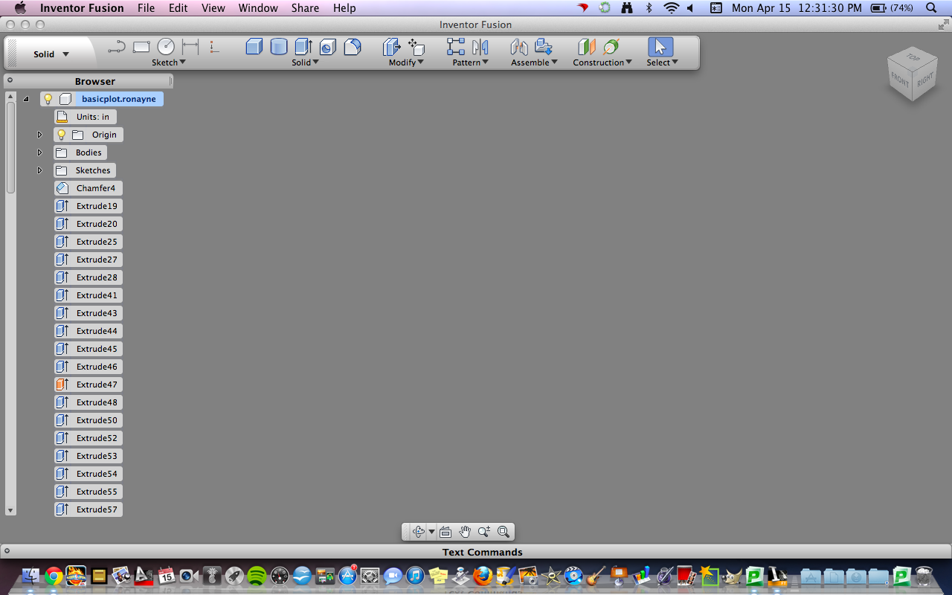Screen dimensions: 952x595
Task: Open the Share menu
Action: pyautogui.click(x=305, y=8)
